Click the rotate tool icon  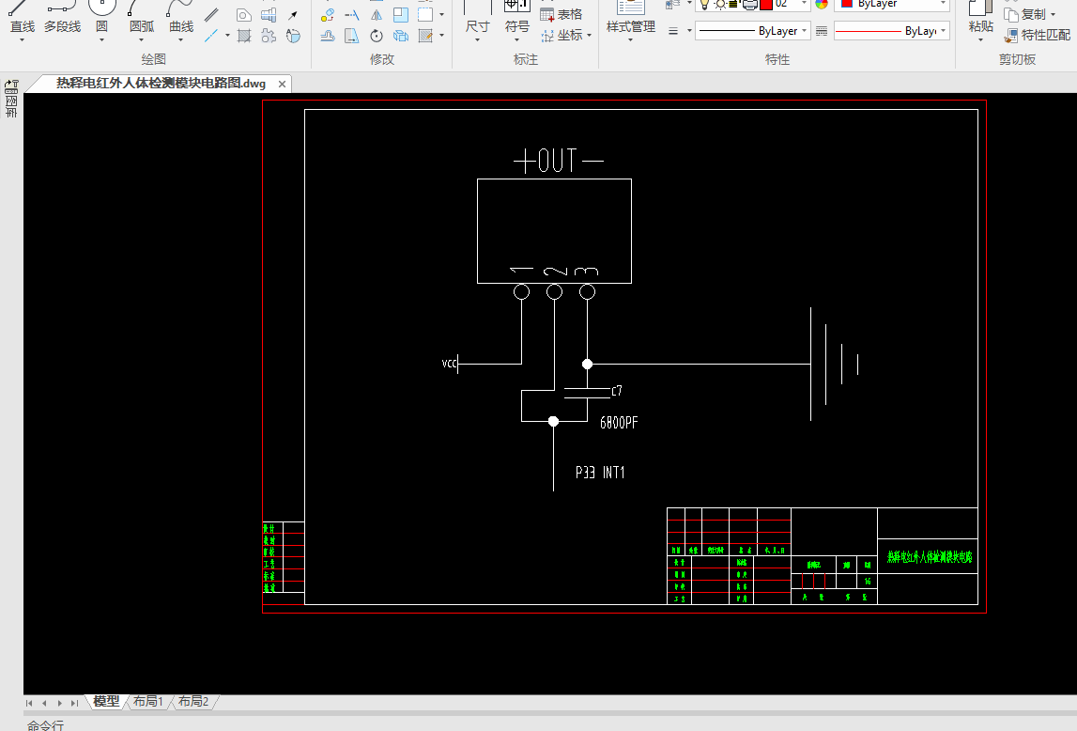(377, 36)
